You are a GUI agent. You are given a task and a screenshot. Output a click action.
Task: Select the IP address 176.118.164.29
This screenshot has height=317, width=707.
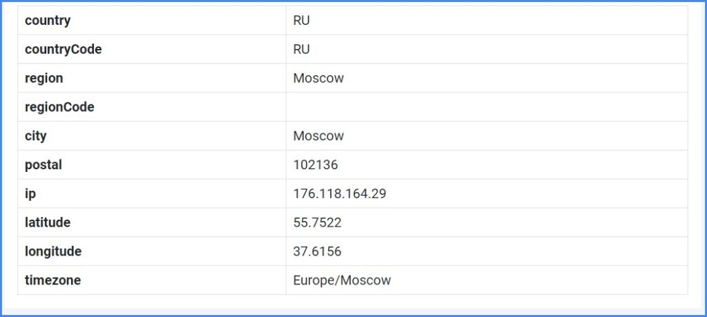(340, 194)
